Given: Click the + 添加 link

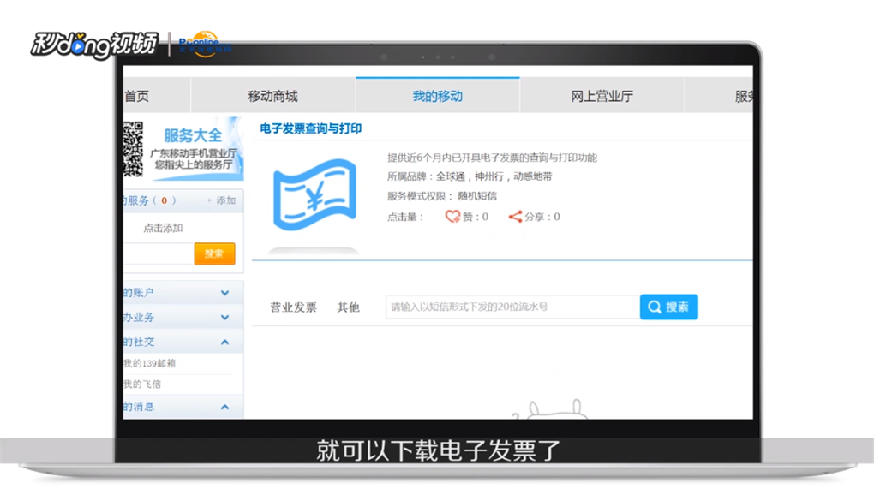Looking at the screenshot, I should [221, 200].
